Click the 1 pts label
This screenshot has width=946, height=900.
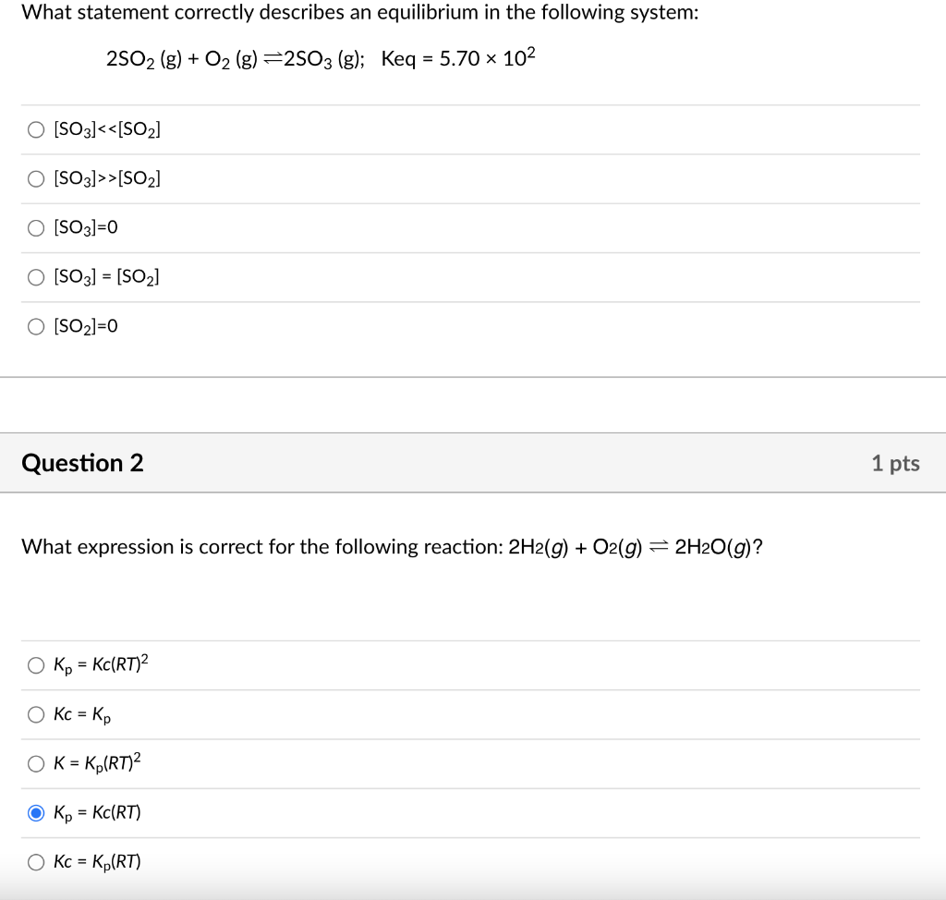pos(895,463)
